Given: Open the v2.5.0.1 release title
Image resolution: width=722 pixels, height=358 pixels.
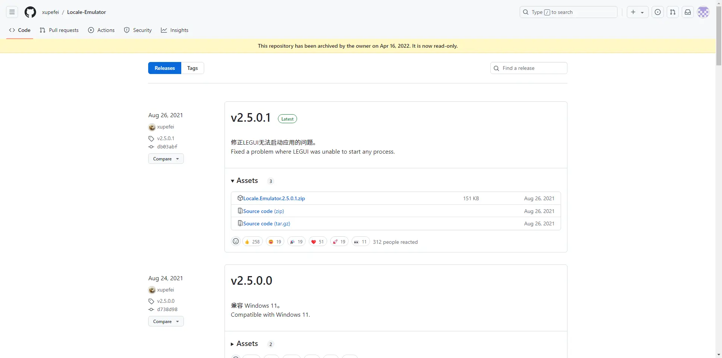Looking at the screenshot, I should [251, 118].
